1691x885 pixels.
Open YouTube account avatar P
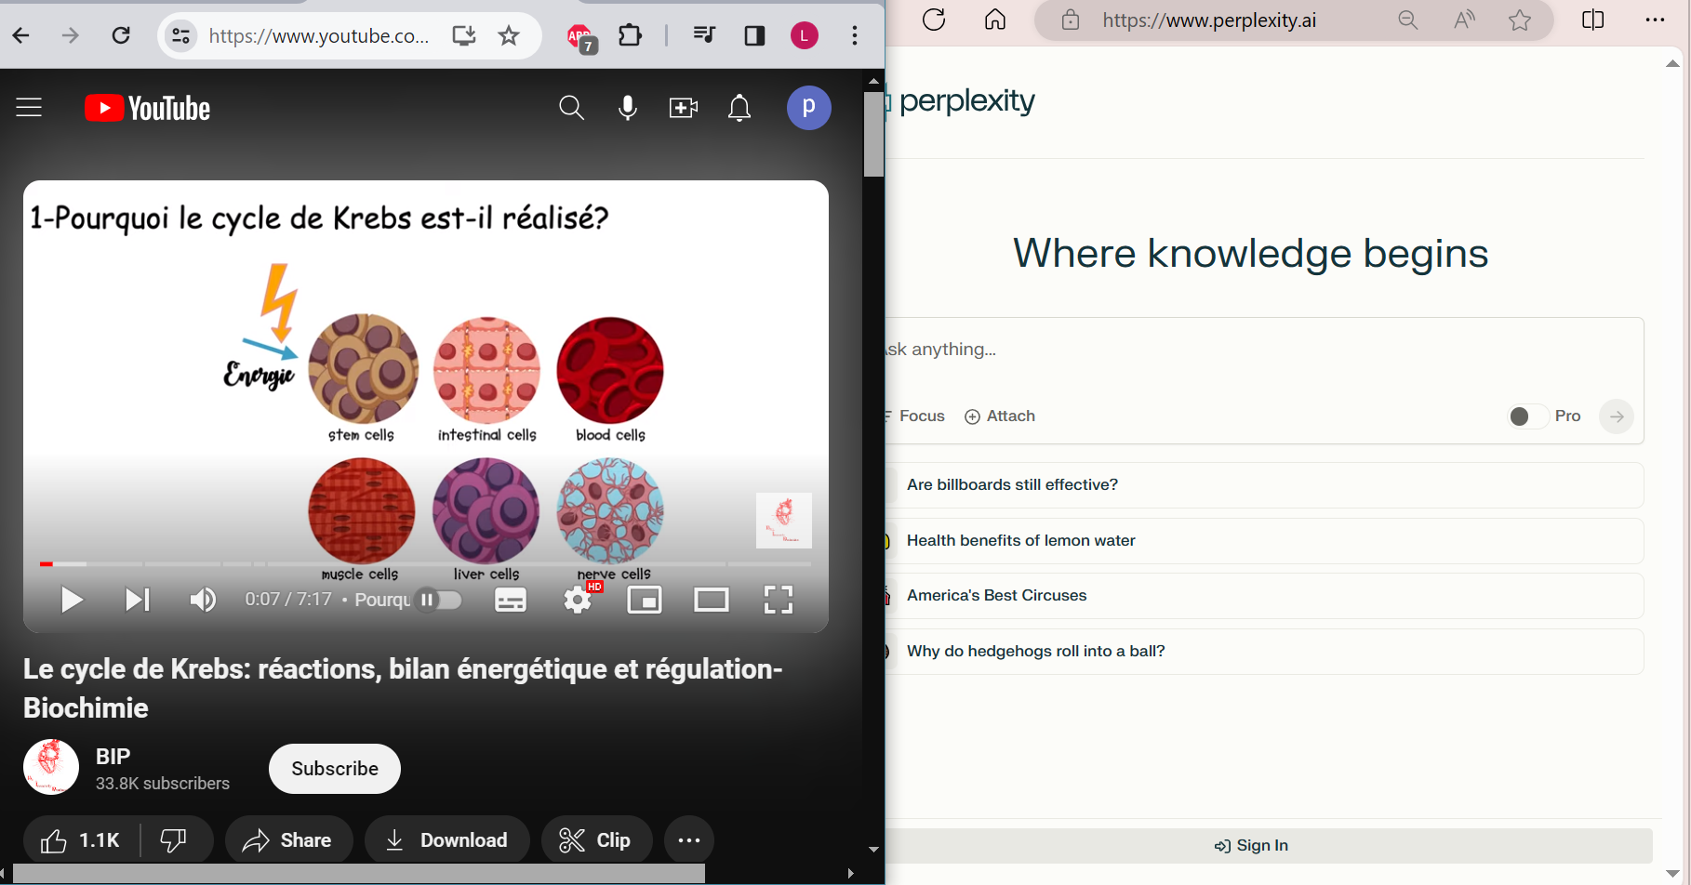809,108
